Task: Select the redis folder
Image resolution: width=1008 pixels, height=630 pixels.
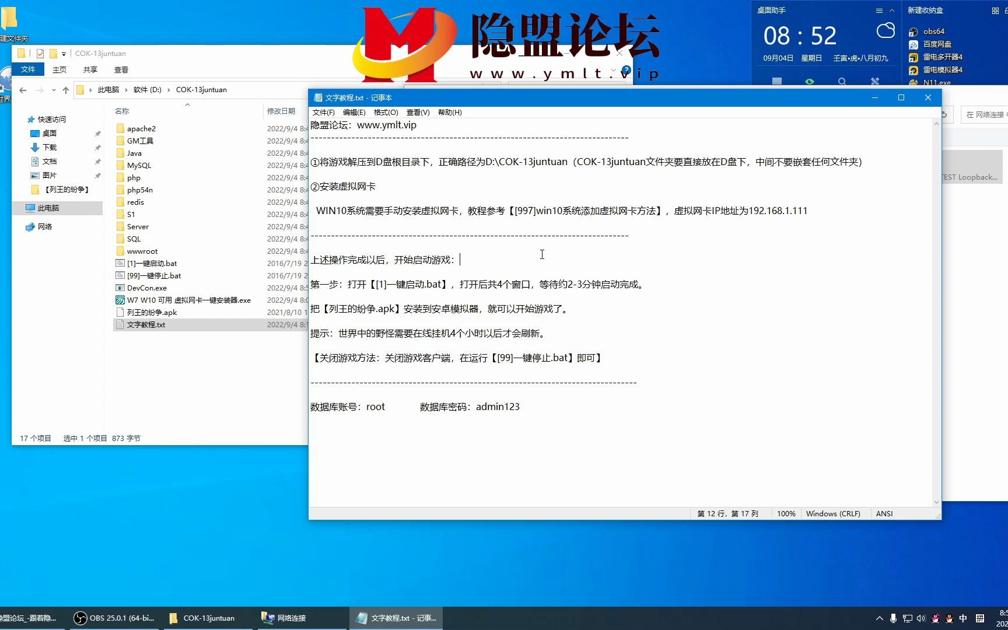Action: [x=135, y=202]
